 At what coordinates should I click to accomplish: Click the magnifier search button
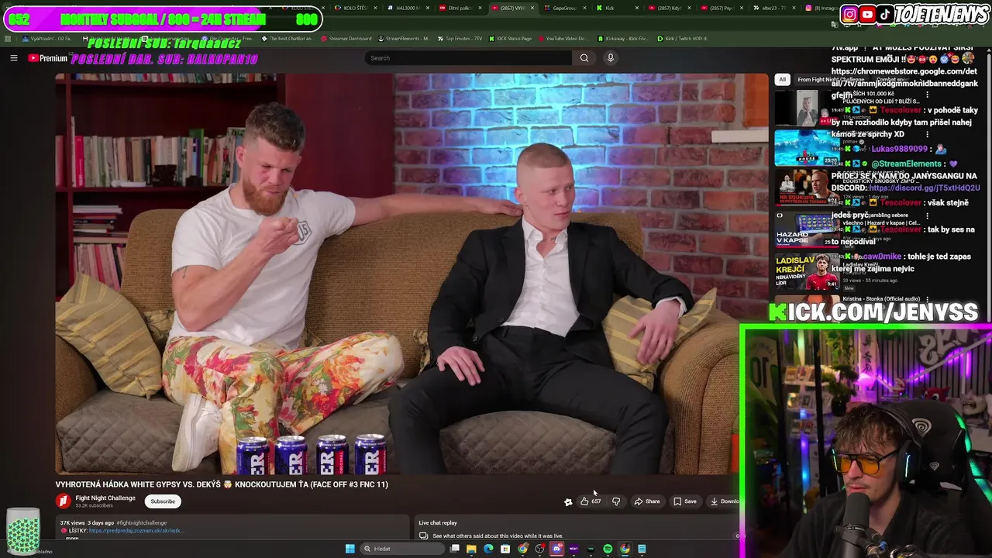pyautogui.click(x=584, y=58)
